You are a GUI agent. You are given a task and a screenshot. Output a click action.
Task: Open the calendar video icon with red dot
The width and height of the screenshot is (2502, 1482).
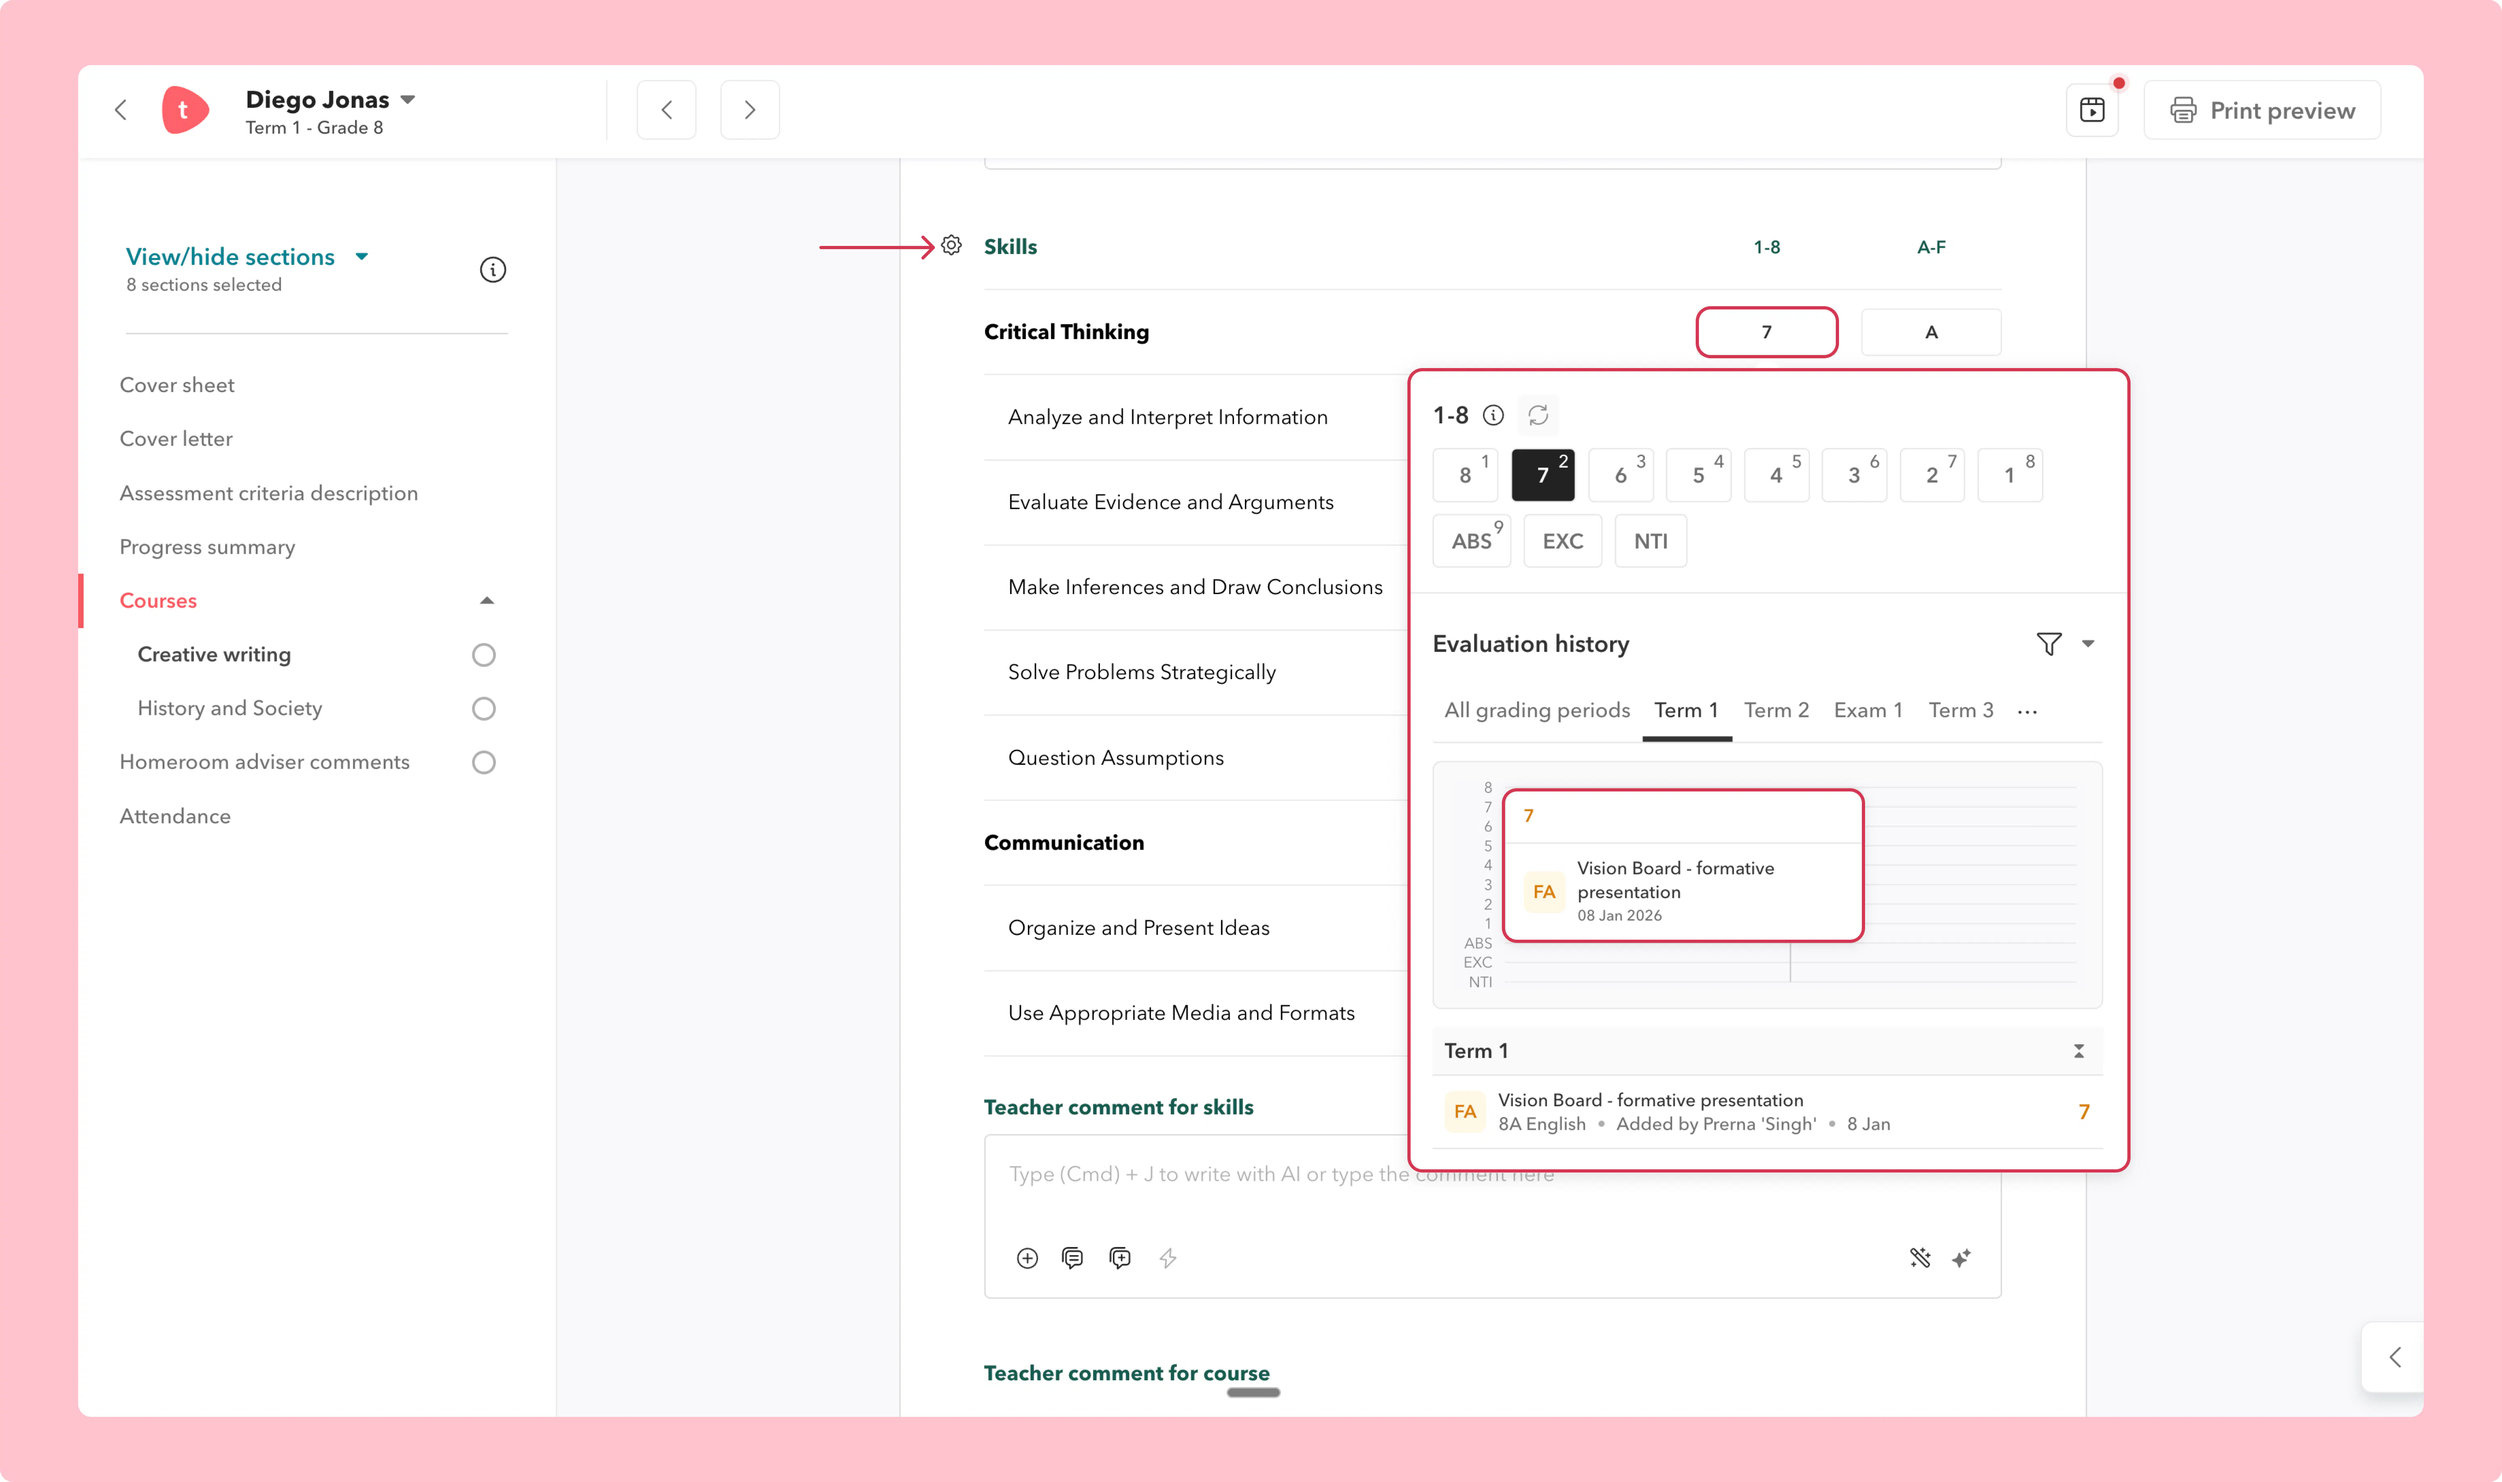pos(2092,110)
